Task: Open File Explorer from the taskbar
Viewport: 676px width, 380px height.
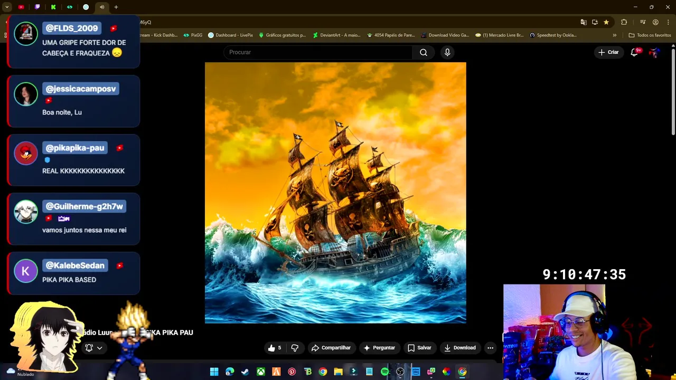Action: (x=338, y=372)
